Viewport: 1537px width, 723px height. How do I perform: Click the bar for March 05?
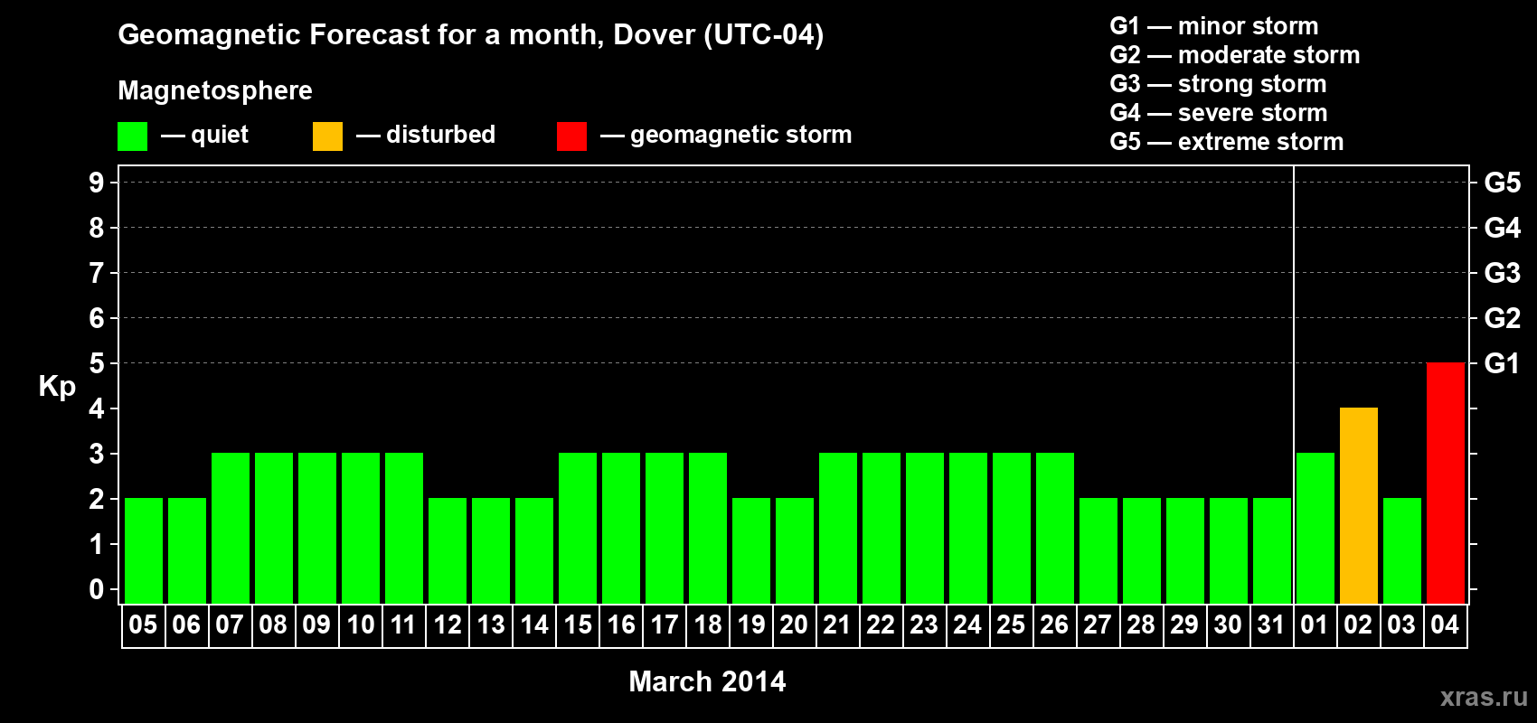pos(143,550)
